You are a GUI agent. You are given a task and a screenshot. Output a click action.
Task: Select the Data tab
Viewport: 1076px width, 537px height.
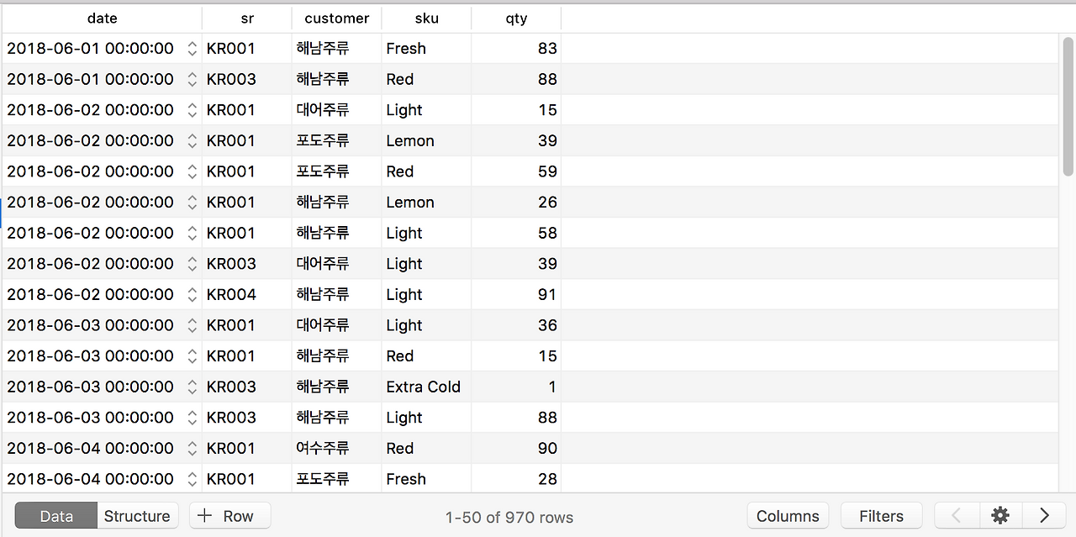click(x=55, y=515)
